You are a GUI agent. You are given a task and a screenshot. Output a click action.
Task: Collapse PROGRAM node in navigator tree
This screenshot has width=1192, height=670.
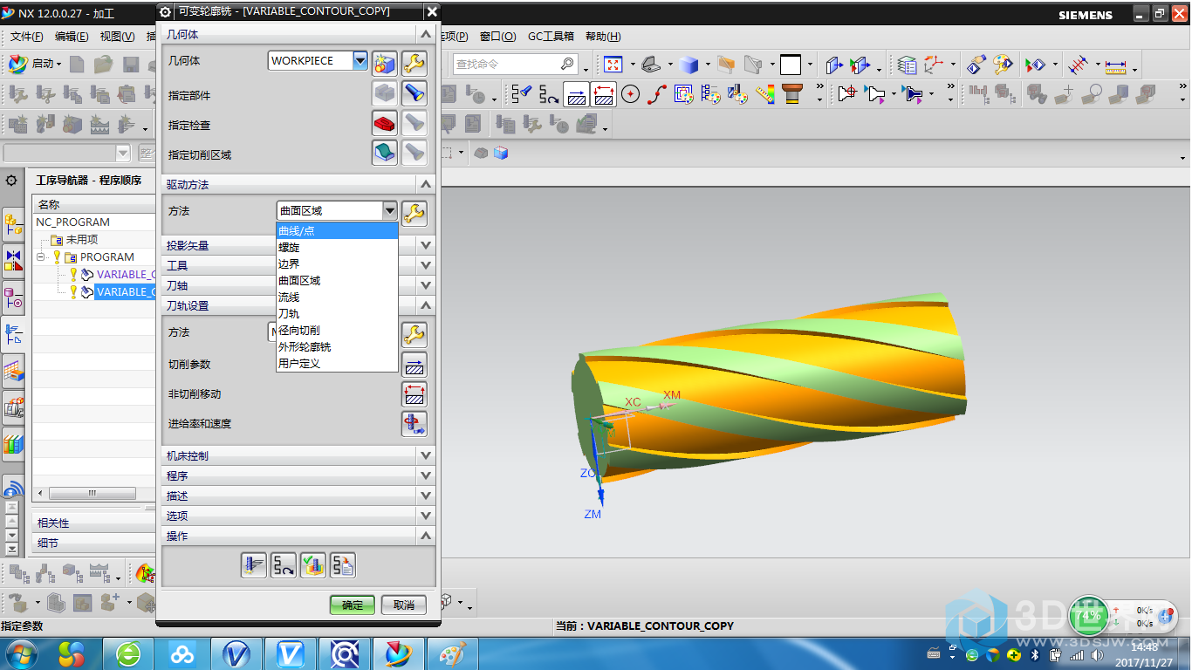40,256
